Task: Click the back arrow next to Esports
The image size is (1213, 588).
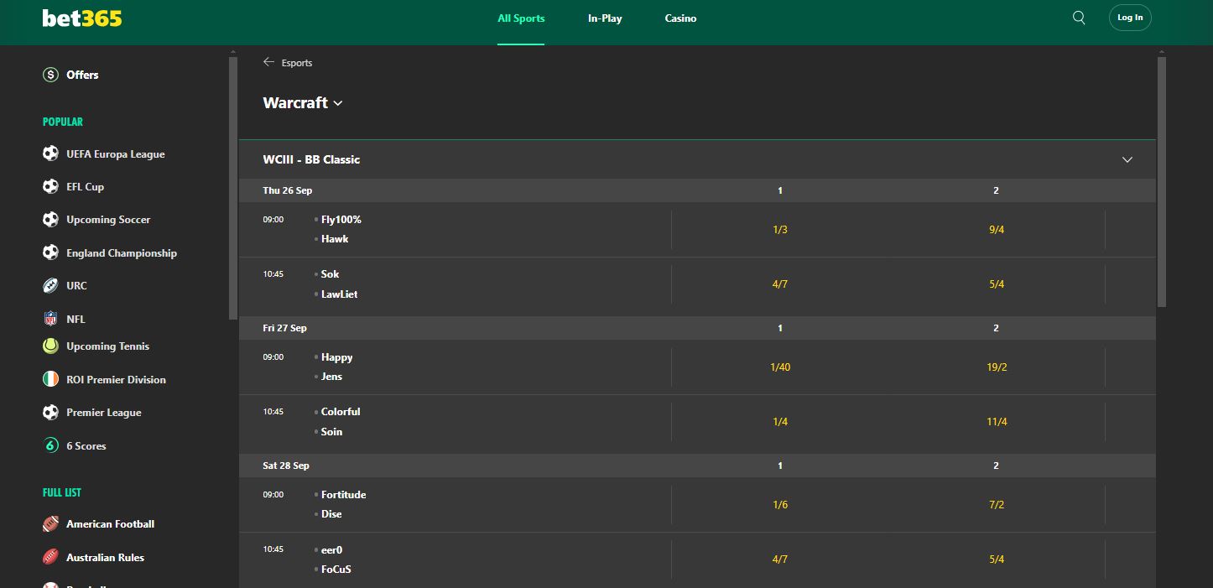Action: [268, 61]
